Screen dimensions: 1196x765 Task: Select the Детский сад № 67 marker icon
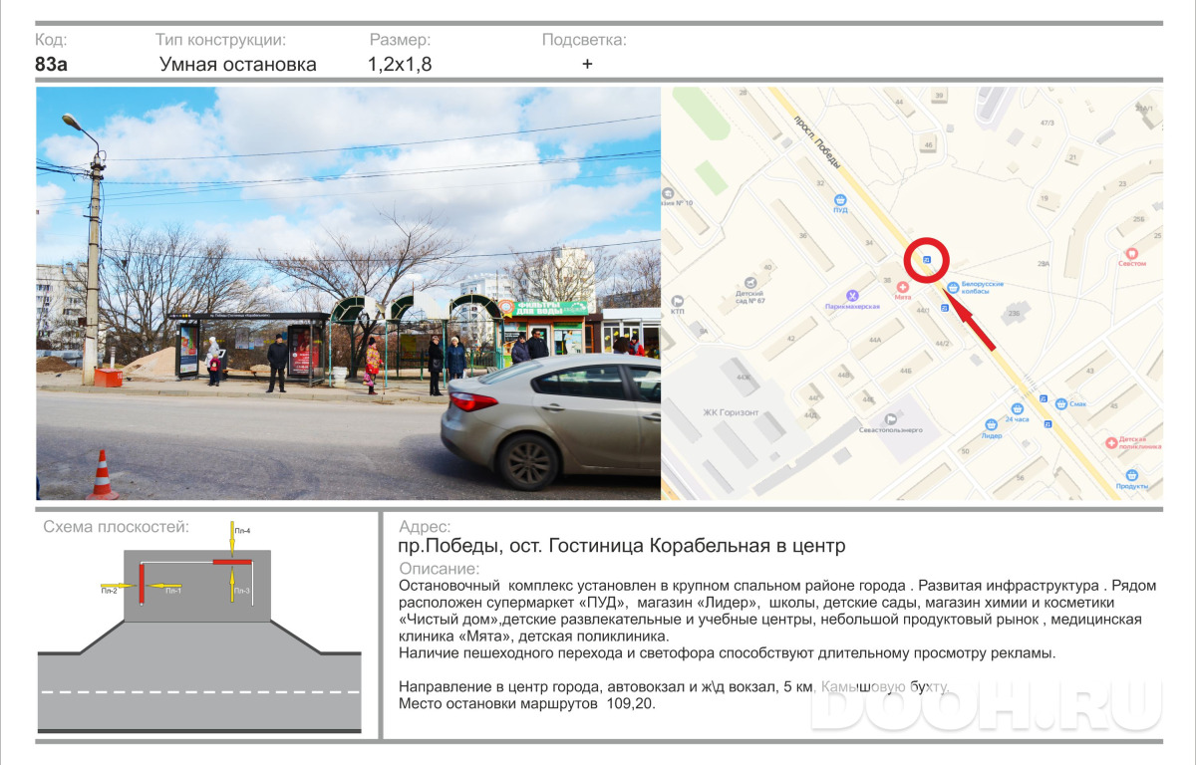[751, 283]
